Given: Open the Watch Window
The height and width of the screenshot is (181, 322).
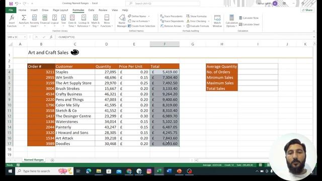Looking at the screenshot, I should (217, 21).
